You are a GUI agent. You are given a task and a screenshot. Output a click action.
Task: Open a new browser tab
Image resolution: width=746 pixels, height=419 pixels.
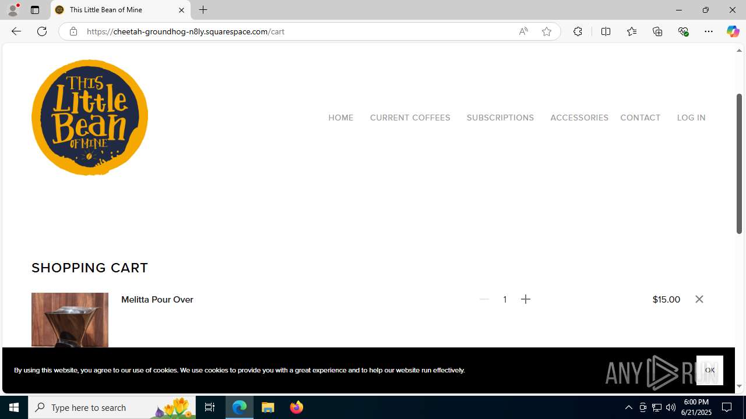[x=203, y=10]
